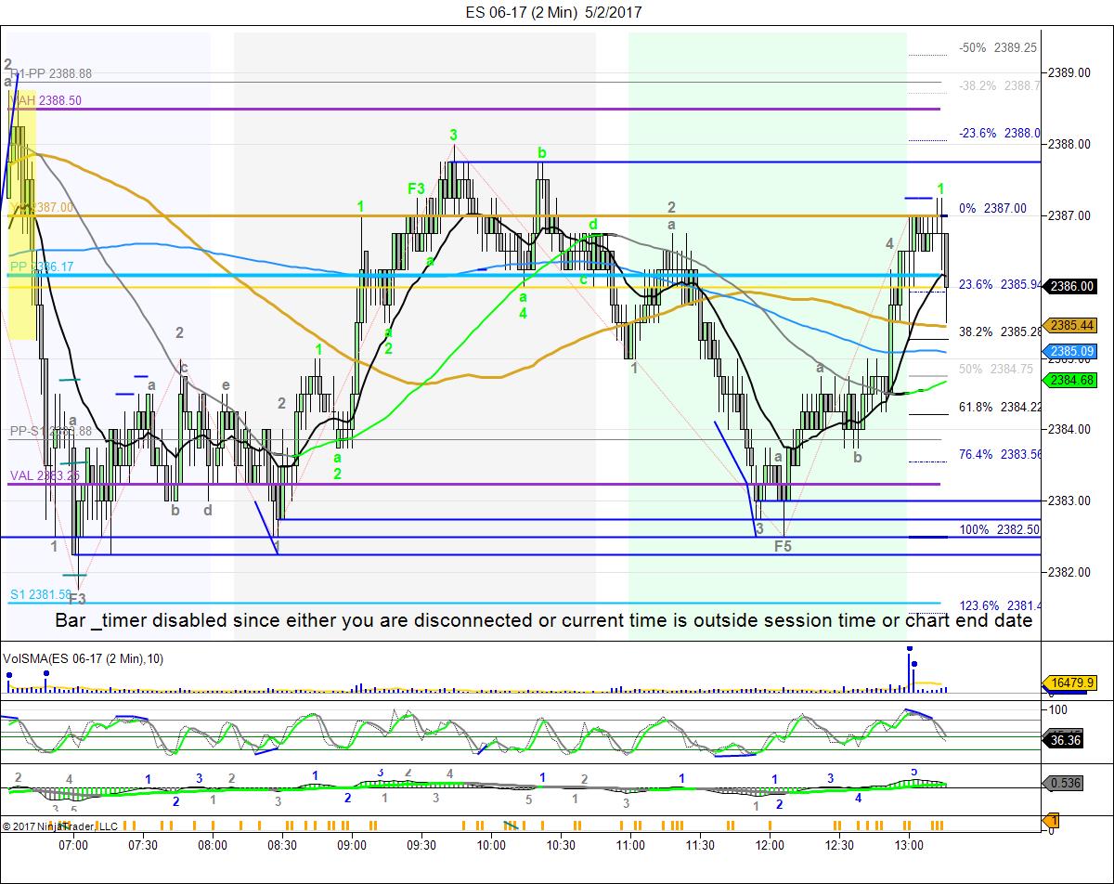
Task: Click the VAL 2383.25 level label
Action: (46, 475)
